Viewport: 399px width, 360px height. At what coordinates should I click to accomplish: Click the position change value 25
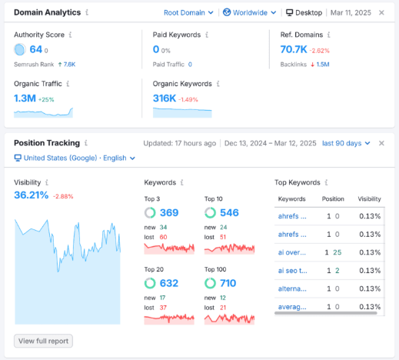[337, 252]
